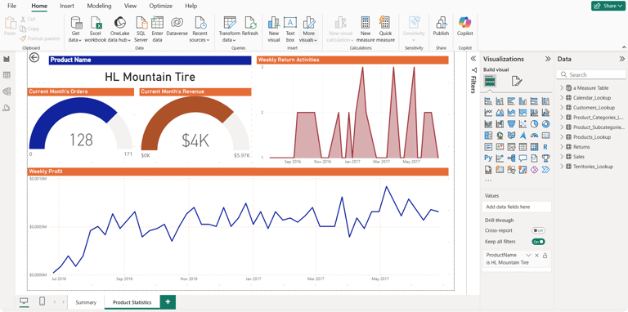Remove the ProductName filter with X
Viewport: 628px width, 312px height.
[x=536, y=255]
